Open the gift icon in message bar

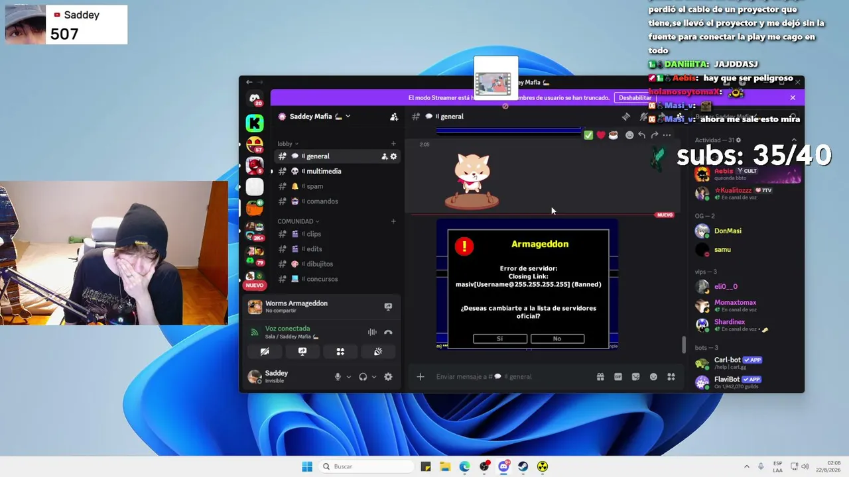600,377
